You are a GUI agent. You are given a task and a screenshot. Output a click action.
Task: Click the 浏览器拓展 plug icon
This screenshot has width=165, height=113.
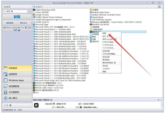click(x=5, y=86)
